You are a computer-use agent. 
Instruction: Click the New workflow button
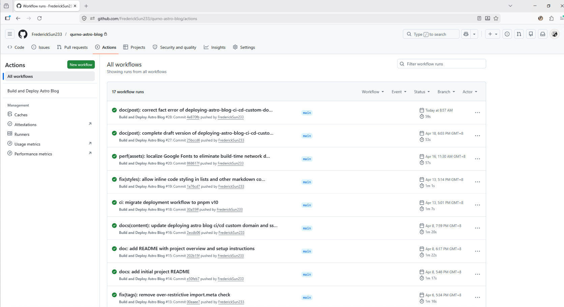coord(81,65)
